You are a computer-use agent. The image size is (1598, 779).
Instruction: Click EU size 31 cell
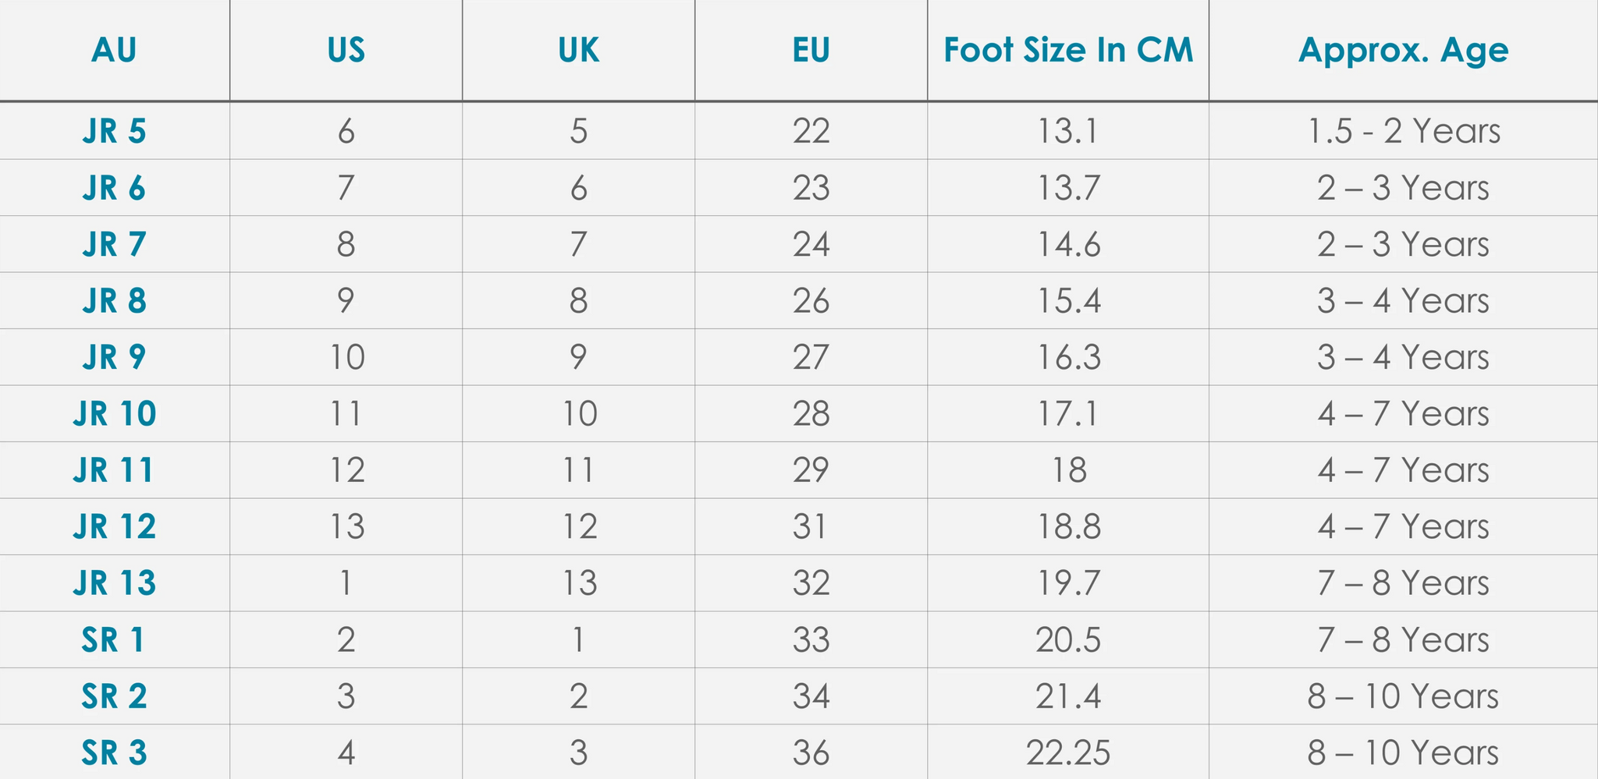(x=811, y=527)
